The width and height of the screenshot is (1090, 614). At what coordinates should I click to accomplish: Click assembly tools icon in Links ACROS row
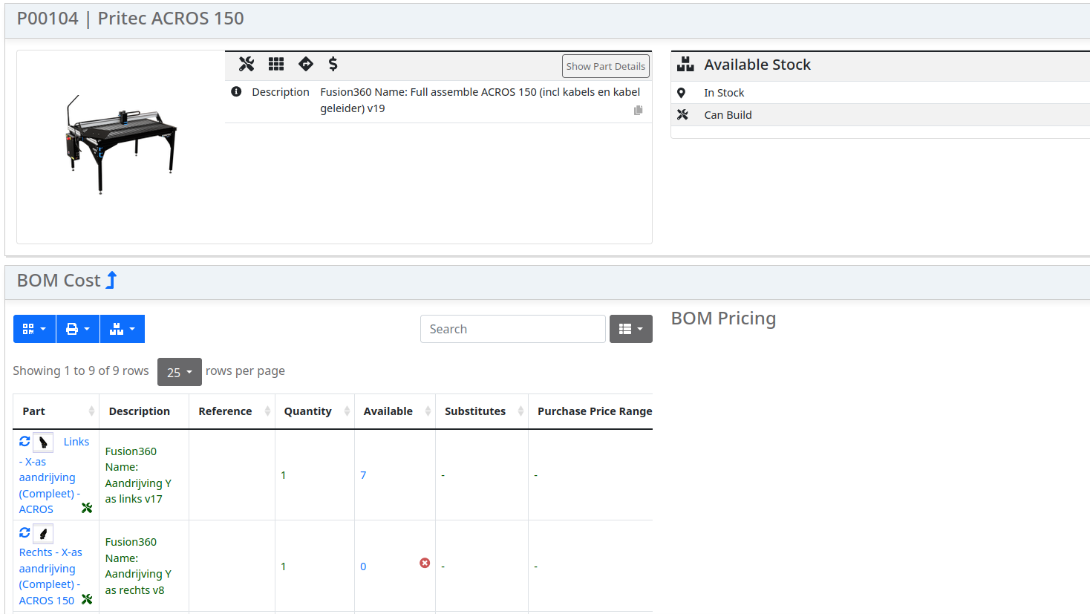click(87, 509)
